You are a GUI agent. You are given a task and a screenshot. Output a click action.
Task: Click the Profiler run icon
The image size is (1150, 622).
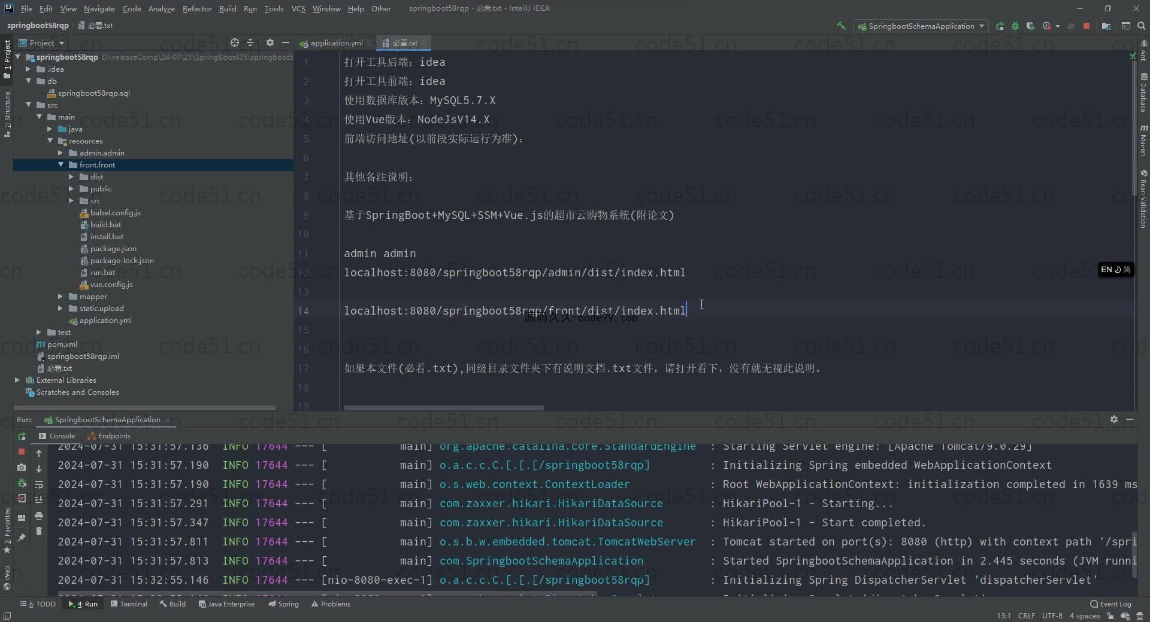(x=1047, y=26)
